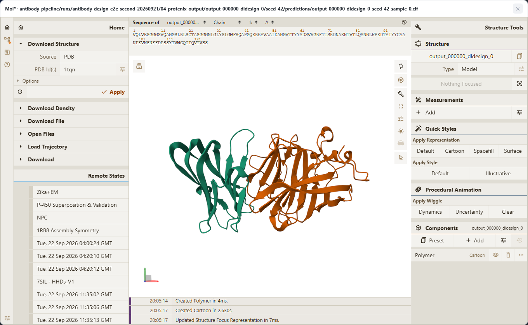The height and width of the screenshot is (325, 528).
Task: Click the Apply button
Action: pyautogui.click(x=77, y=92)
